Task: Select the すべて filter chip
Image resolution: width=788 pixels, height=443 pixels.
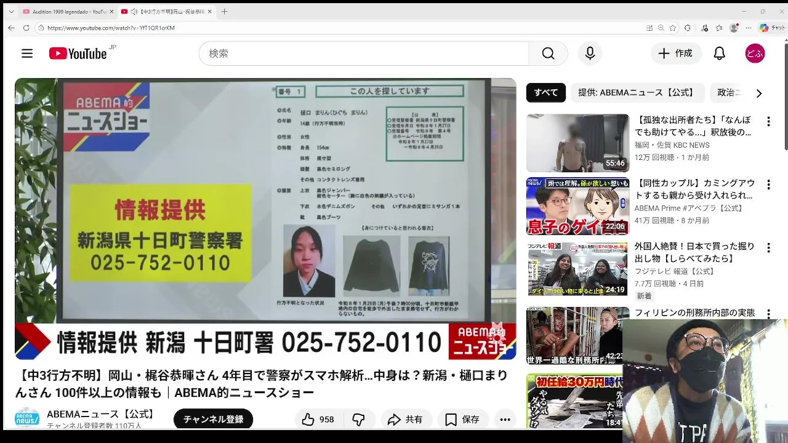Action: click(545, 93)
